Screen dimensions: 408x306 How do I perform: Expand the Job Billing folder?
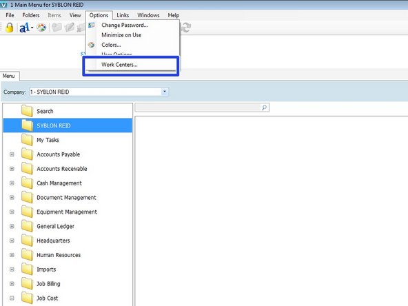click(12, 284)
